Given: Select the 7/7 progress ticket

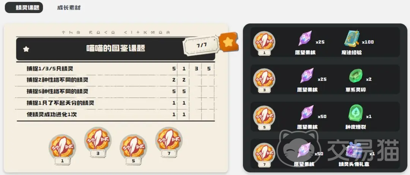Looking at the screenshot, I should point(201,46).
